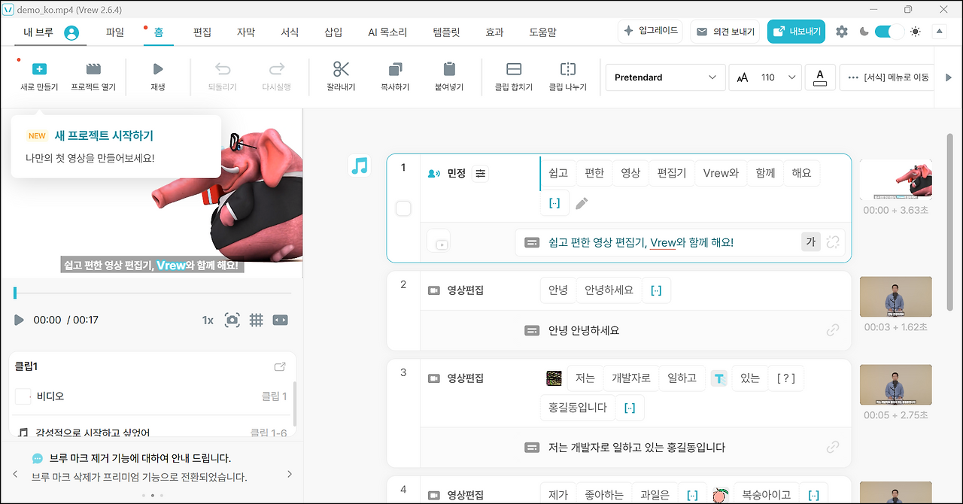Click [서식] 메뉴로 이동 button
The width and height of the screenshot is (963, 504).
pyautogui.click(x=887, y=77)
